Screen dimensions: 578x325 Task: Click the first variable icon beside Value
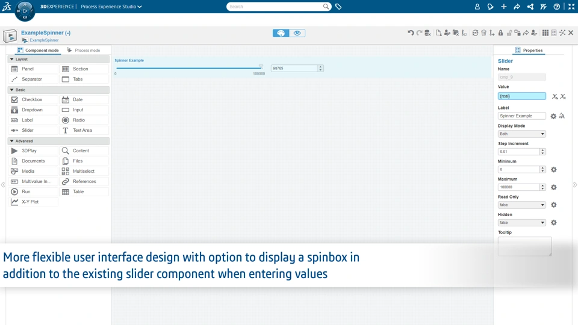coord(555,96)
